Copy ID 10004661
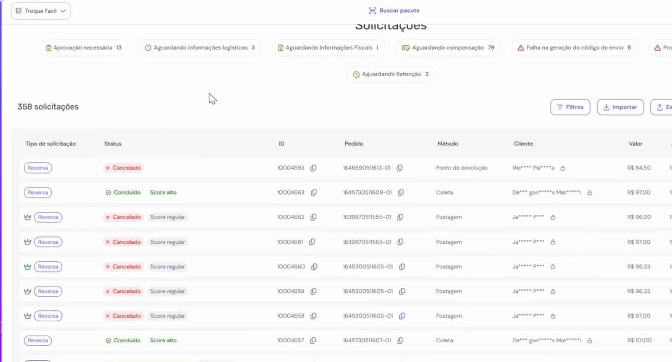This screenshot has width=672, height=362. tap(312, 242)
